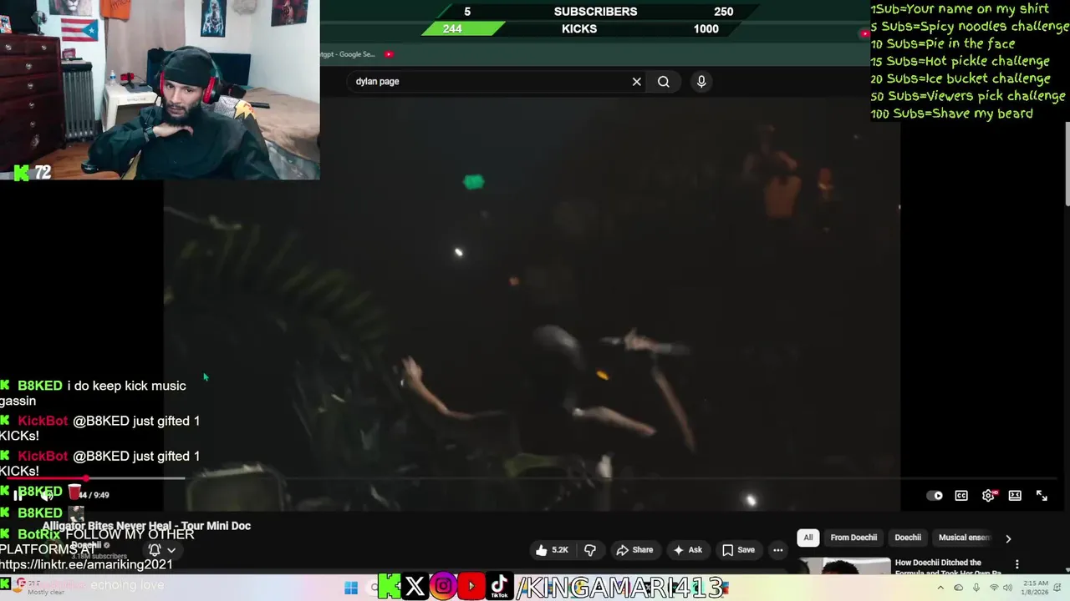Save the video to a playlist
This screenshot has width=1070, height=601.
pos(738,550)
